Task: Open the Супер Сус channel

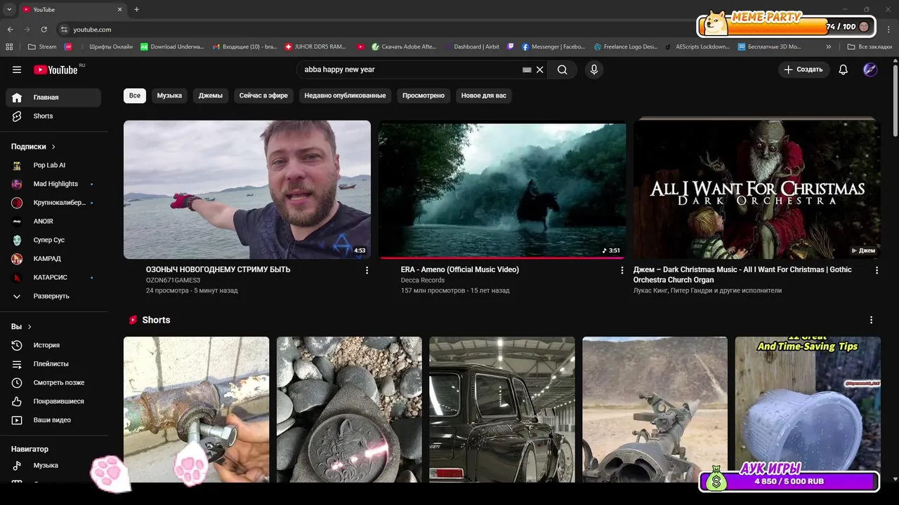Action: pyautogui.click(x=53, y=240)
